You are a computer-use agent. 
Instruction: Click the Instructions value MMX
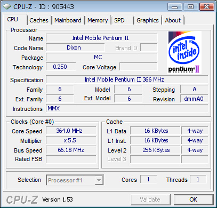click(127, 108)
